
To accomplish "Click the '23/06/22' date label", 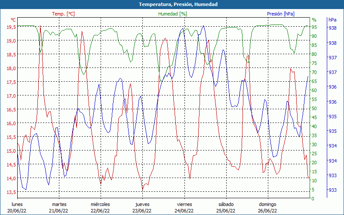I will tap(142, 211).
